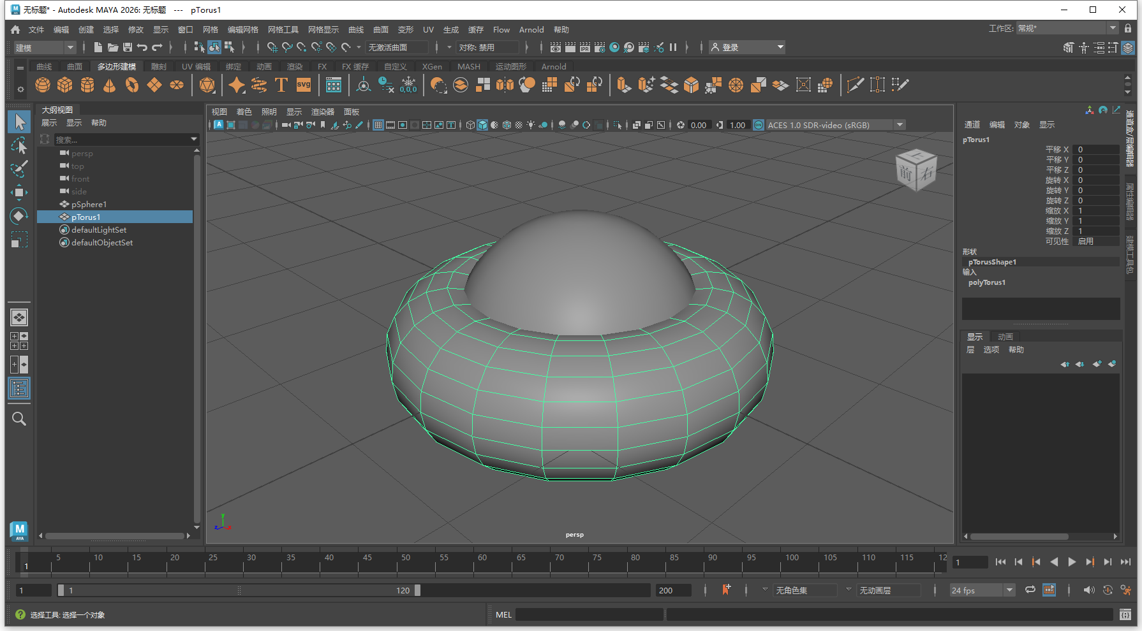Click polyTorus1 input node in Channel Box
1142x631 pixels.
(x=986, y=282)
